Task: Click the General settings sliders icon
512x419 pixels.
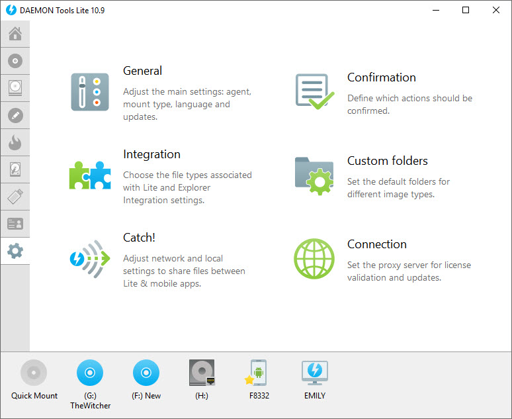Action: click(90, 92)
